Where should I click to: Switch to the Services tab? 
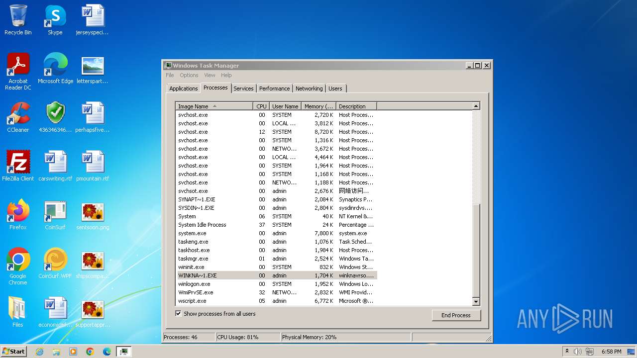(243, 89)
